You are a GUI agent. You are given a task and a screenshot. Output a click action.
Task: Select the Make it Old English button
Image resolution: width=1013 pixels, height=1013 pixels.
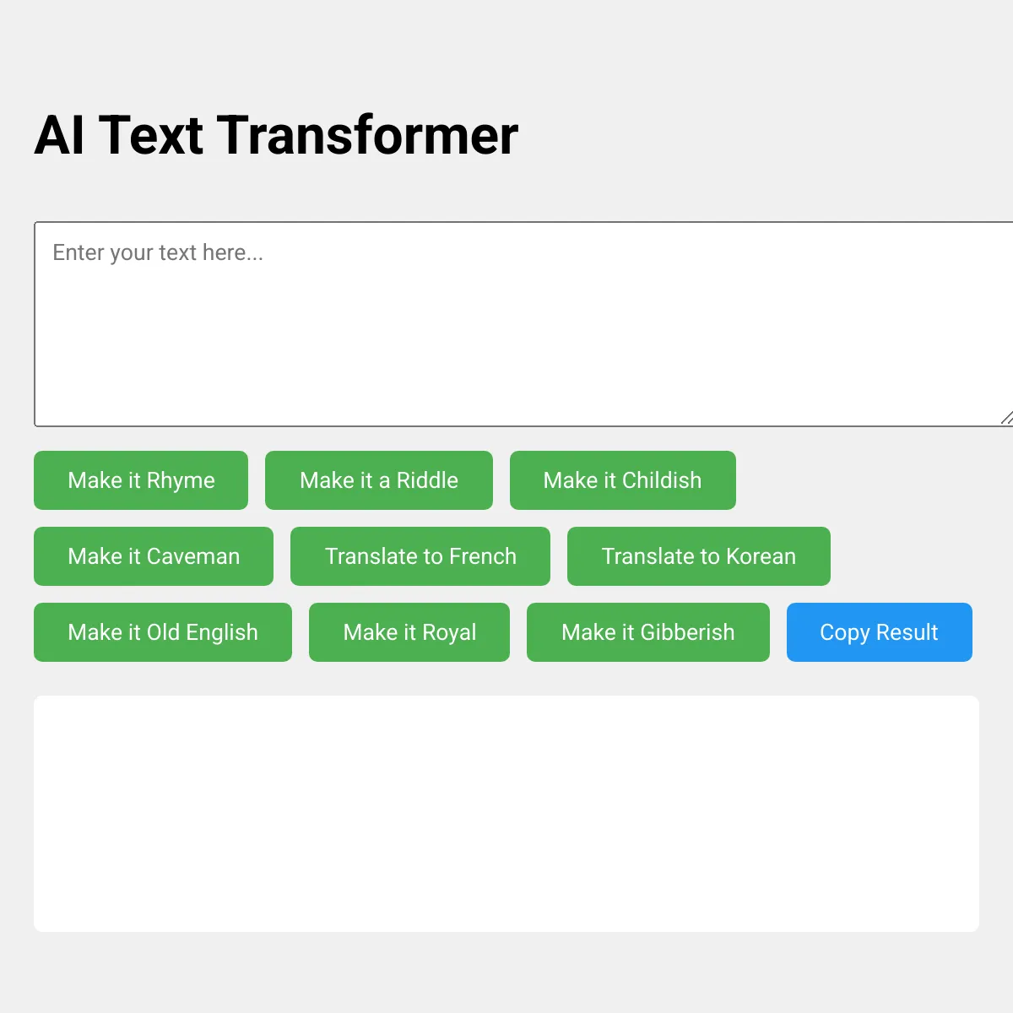(x=163, y=632)
